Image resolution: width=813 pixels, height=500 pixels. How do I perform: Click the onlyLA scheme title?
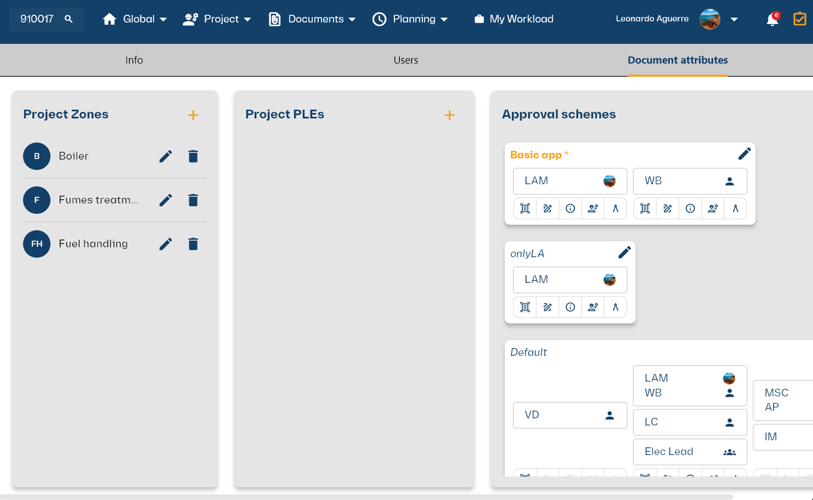(x=527, y=254)
